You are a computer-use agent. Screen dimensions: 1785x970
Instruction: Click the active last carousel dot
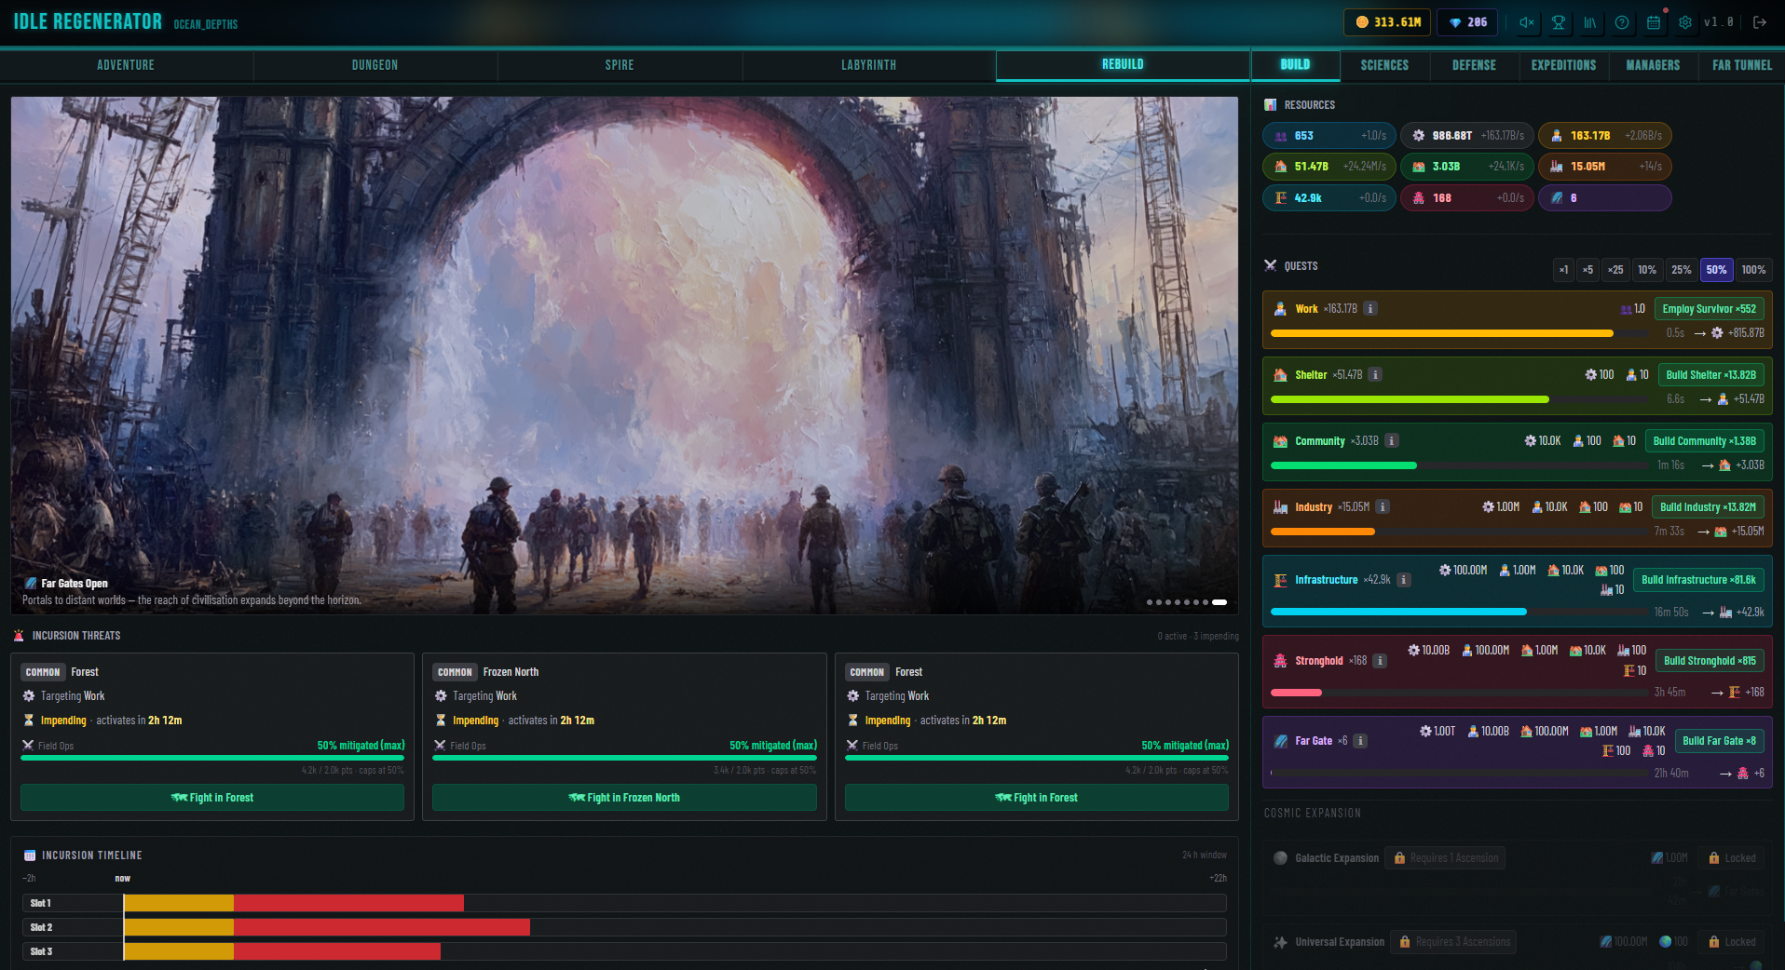(1220, 602)
